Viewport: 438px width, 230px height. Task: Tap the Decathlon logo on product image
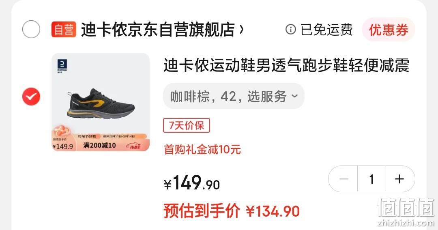pos(62,66)
